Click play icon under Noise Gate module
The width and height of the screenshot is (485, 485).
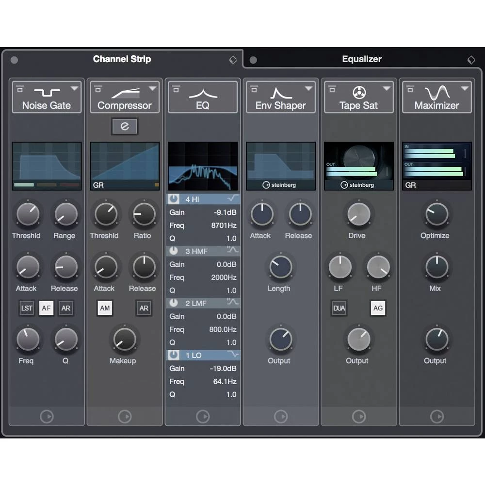pyautogui.click(x=47, y=417)
